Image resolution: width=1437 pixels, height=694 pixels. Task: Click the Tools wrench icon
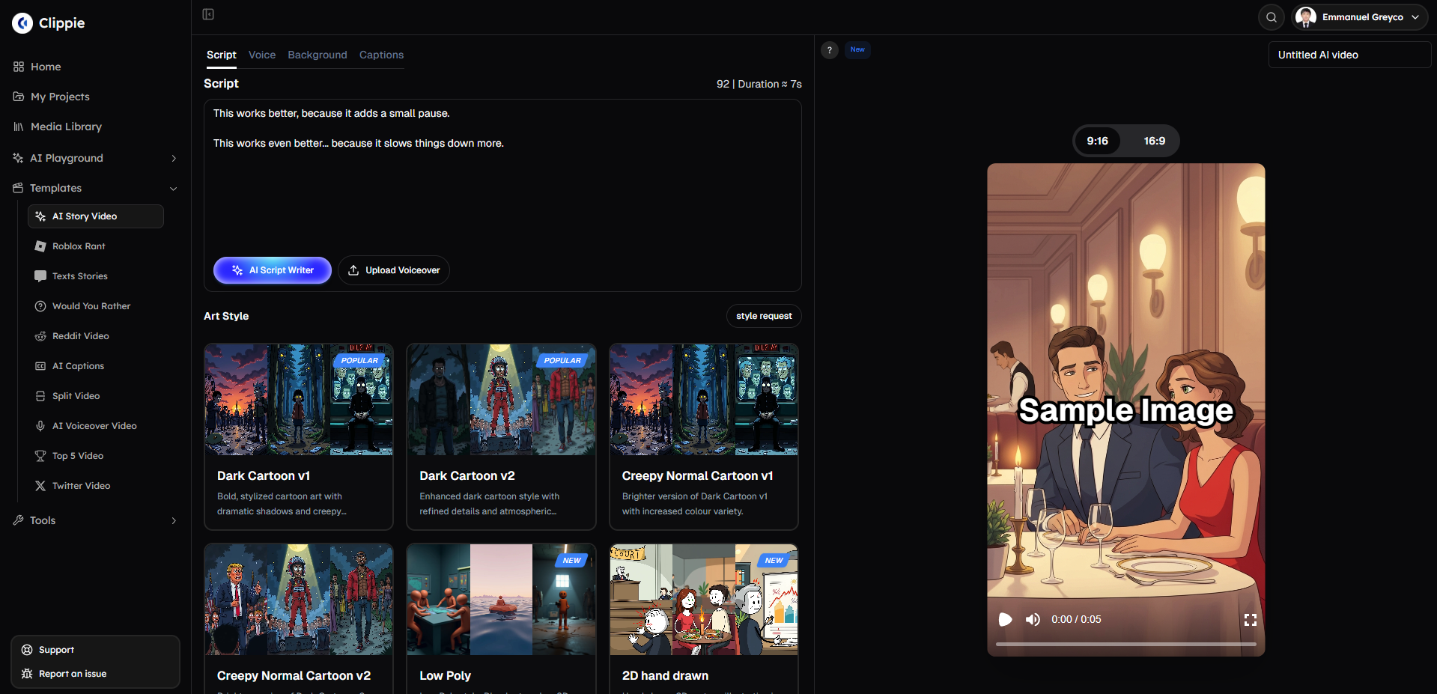[x=18, y=520]
